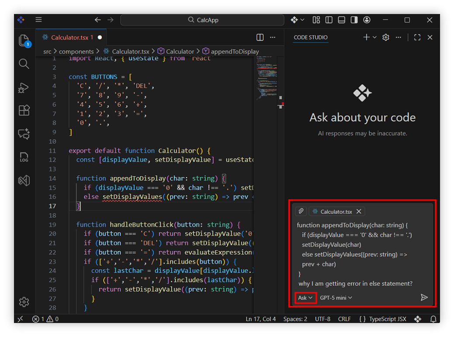Click errors and warnings count in status bar

[45, 319]
